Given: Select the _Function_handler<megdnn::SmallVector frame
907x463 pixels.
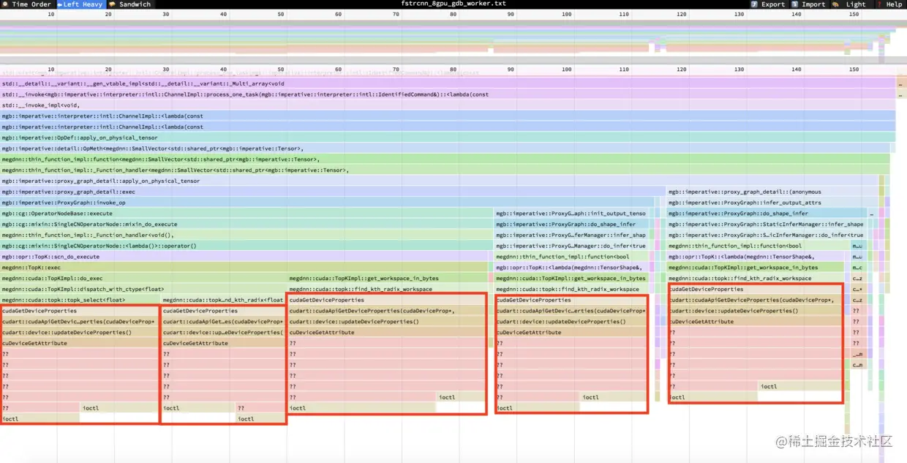Looking at the screenshot, I should [445, 170].
